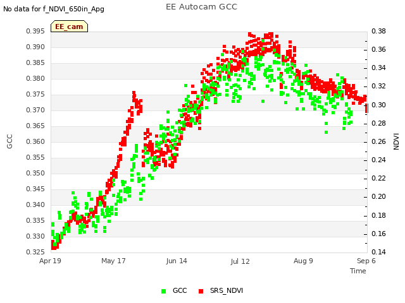
Task: Click the 0.38 NDVI axis value
Action: click(378, 31)
